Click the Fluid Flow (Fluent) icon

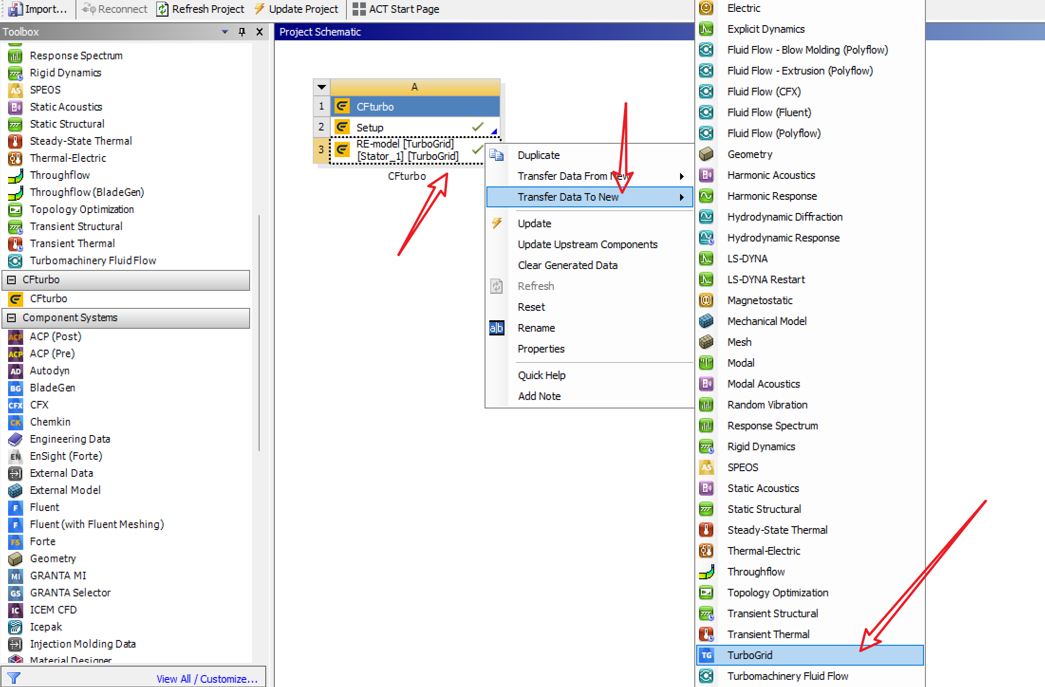[706, 112]
